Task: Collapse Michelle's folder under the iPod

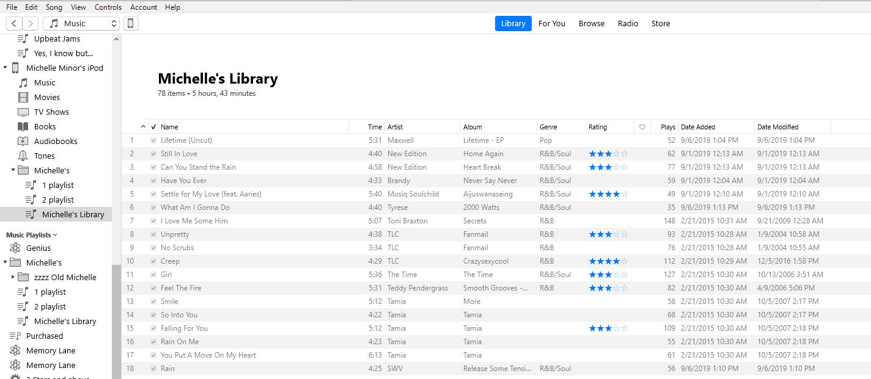Action: pos(13,170)
